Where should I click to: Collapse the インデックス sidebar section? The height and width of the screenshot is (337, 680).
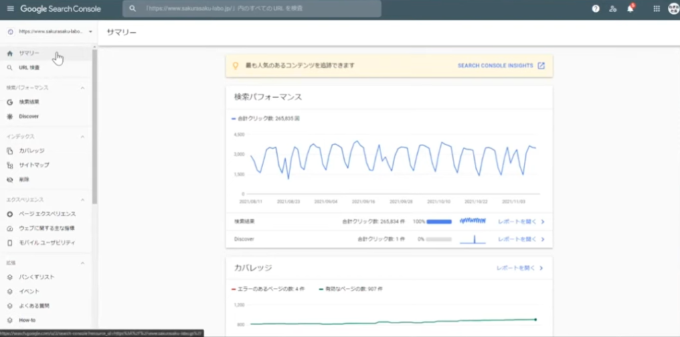click(82, 137)
